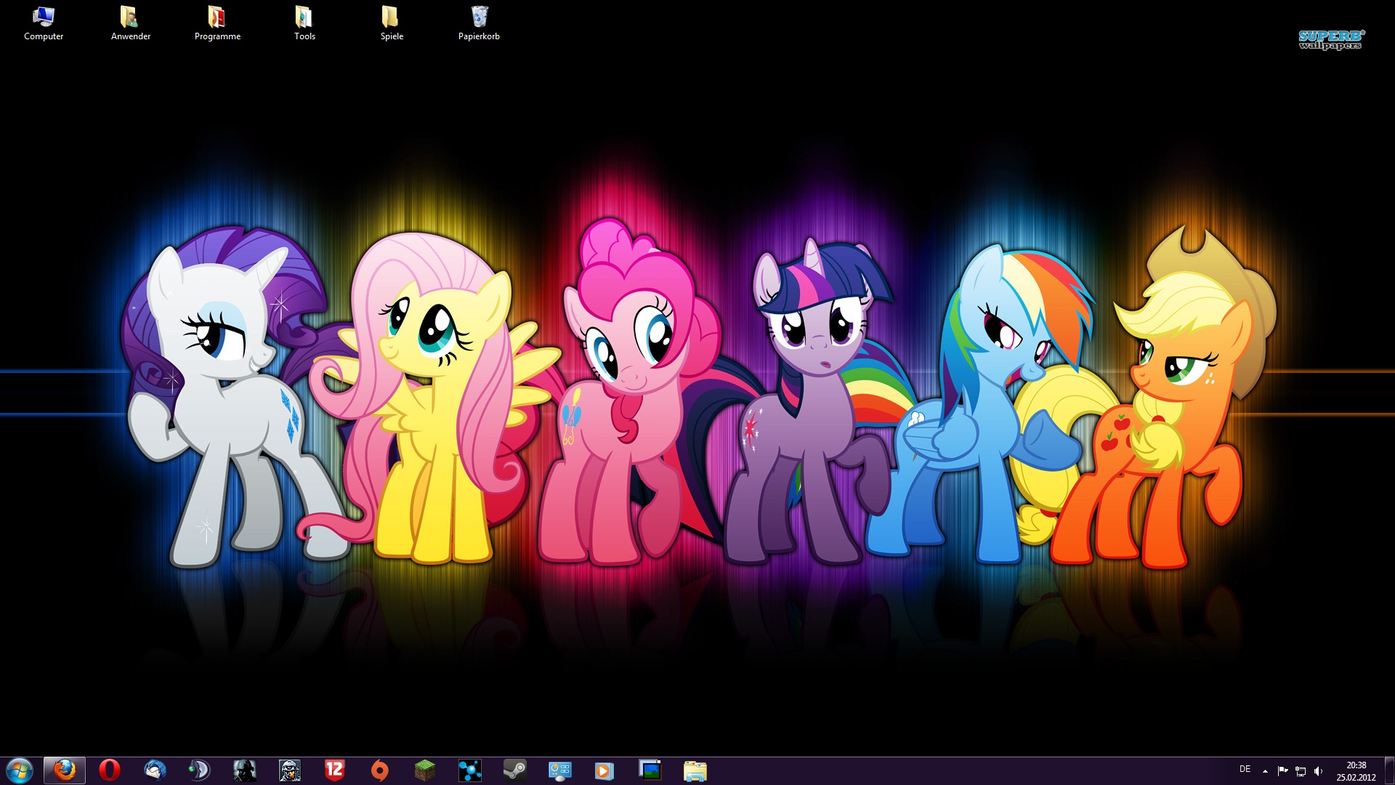Open Thunderbird mail from taskbar
The image size is (1395, 785).
[x=155, y=770]
